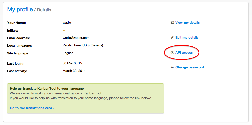The width and height of the screenshot is (252, 125).
Task: Open the API access link
Action: (184, 52)
